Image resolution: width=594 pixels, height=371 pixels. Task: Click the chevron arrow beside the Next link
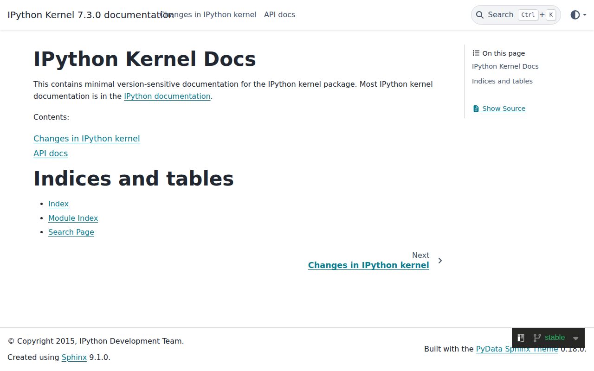[x=440, y=261]
